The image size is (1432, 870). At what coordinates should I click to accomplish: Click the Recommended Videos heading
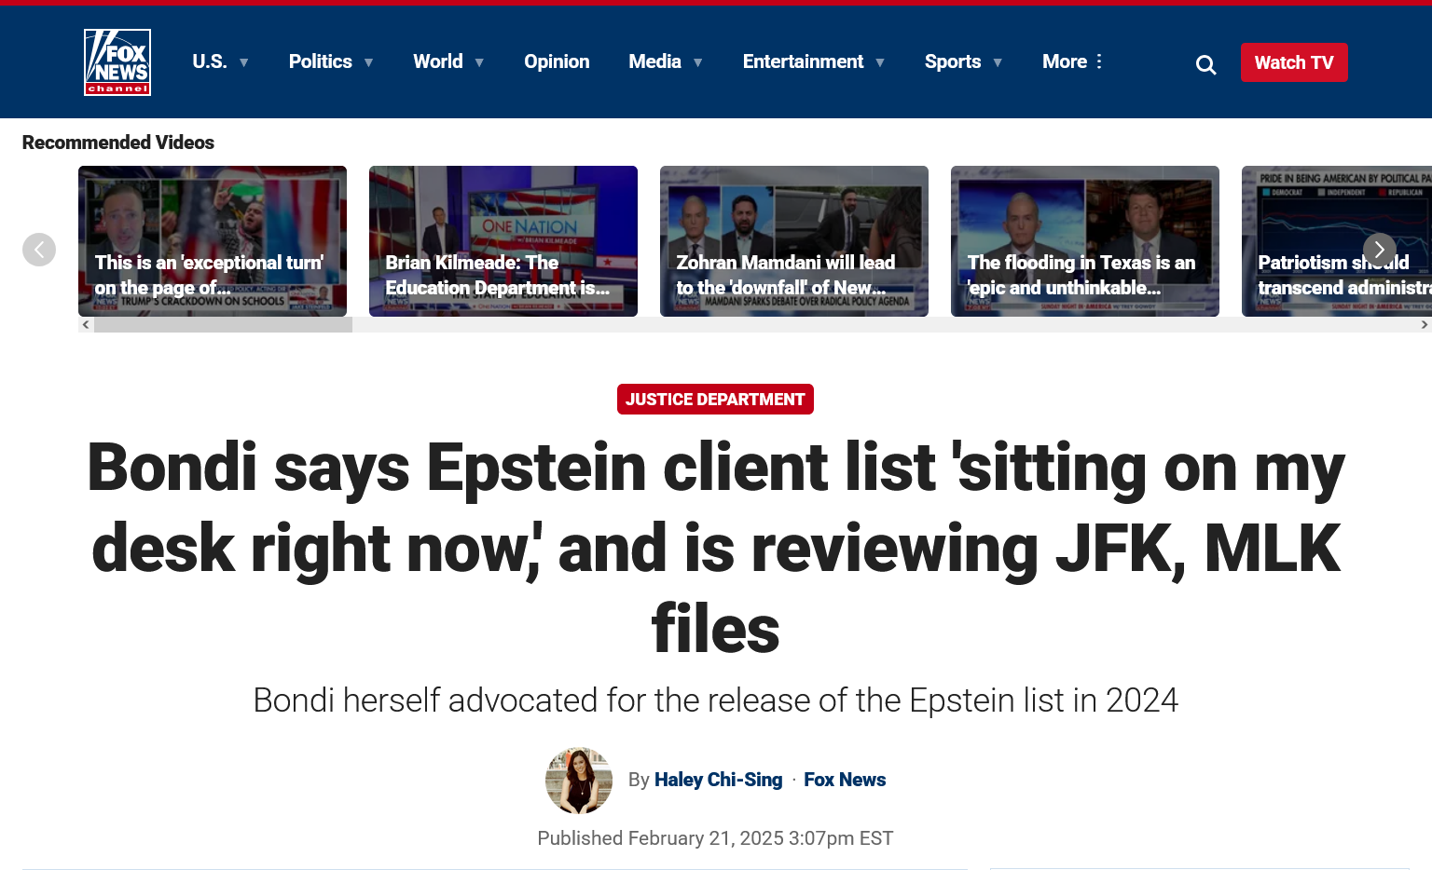[118, 143]
